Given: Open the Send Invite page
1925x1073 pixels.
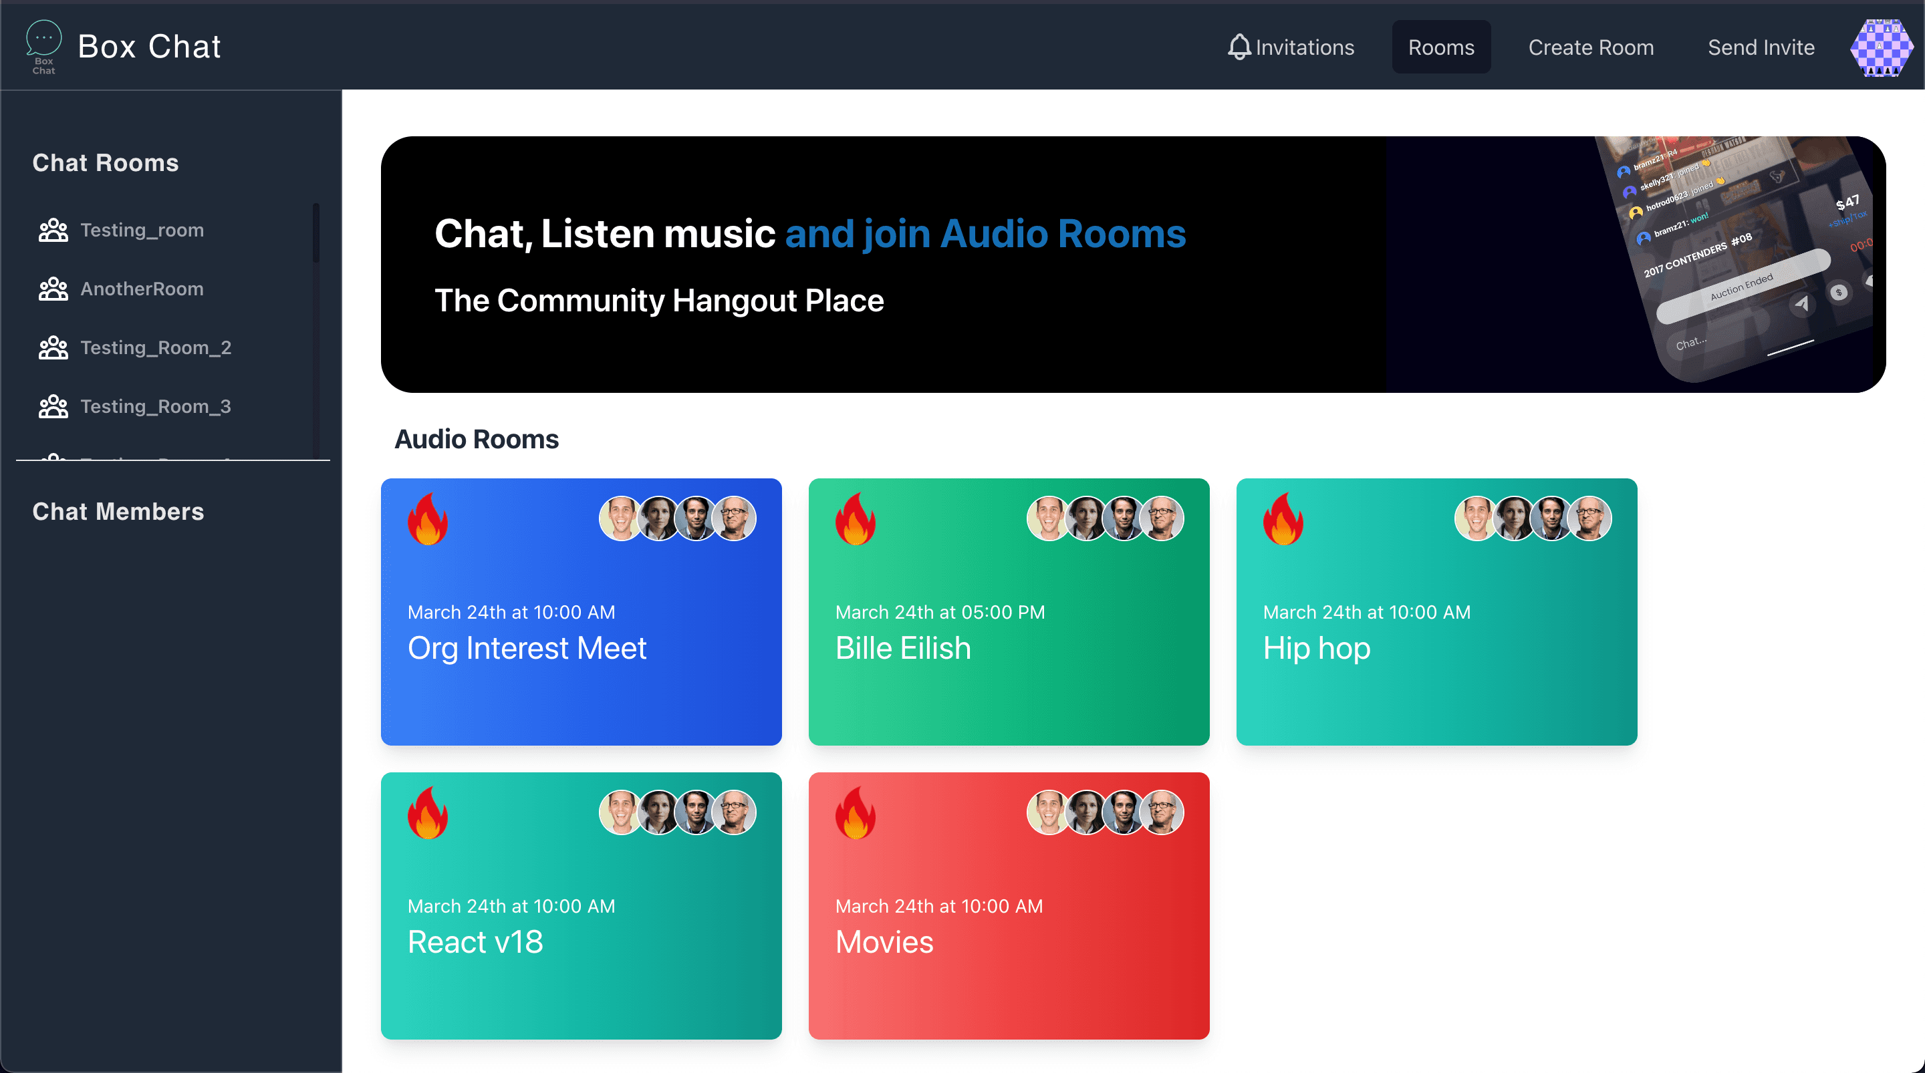Looking at the screenshot, I should [1761, 47].
